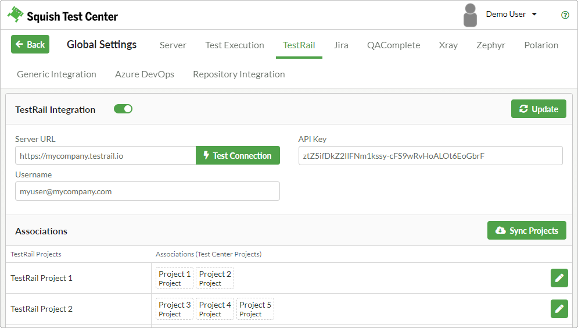Open the Test Execution tab

(235, 45)
